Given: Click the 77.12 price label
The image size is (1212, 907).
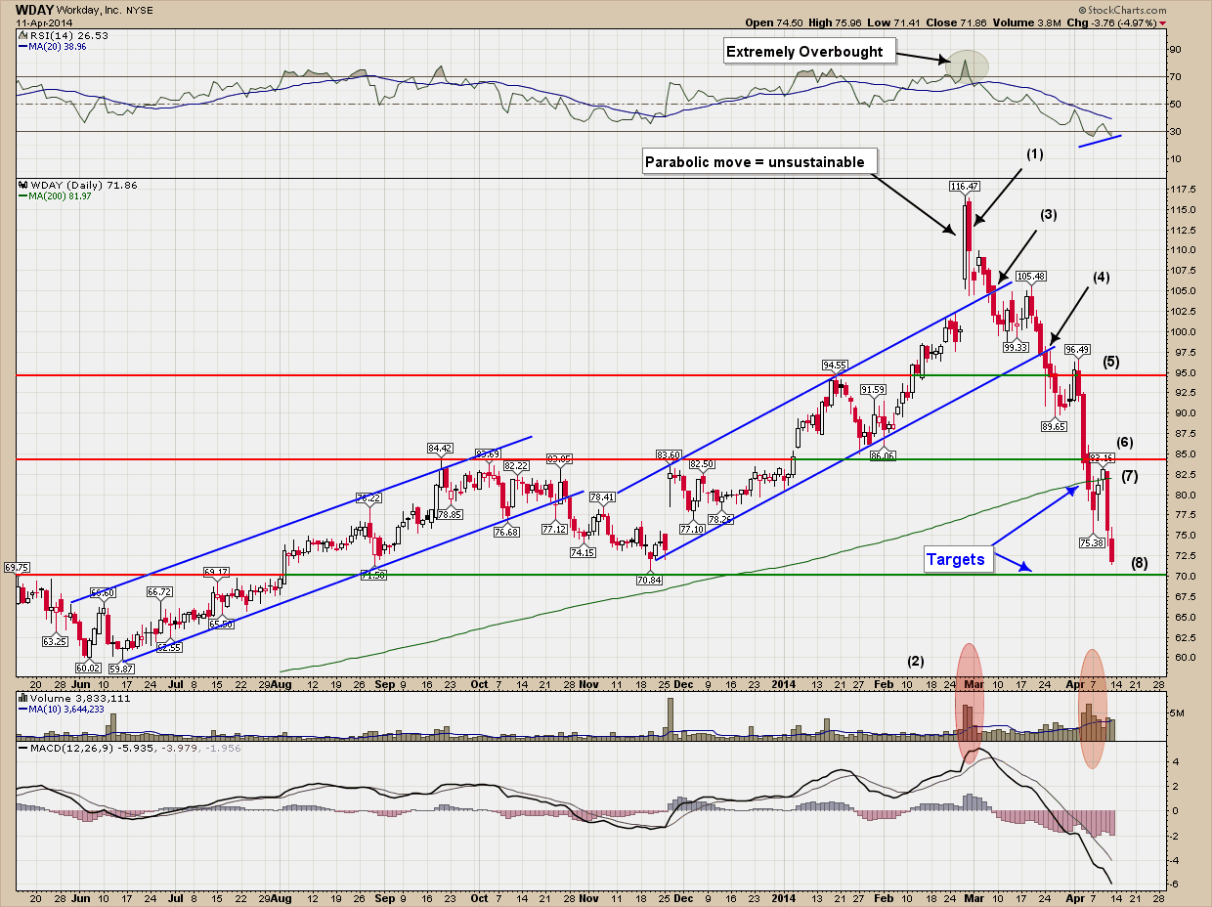Looking at the screenshot, I should pos(555,529).
